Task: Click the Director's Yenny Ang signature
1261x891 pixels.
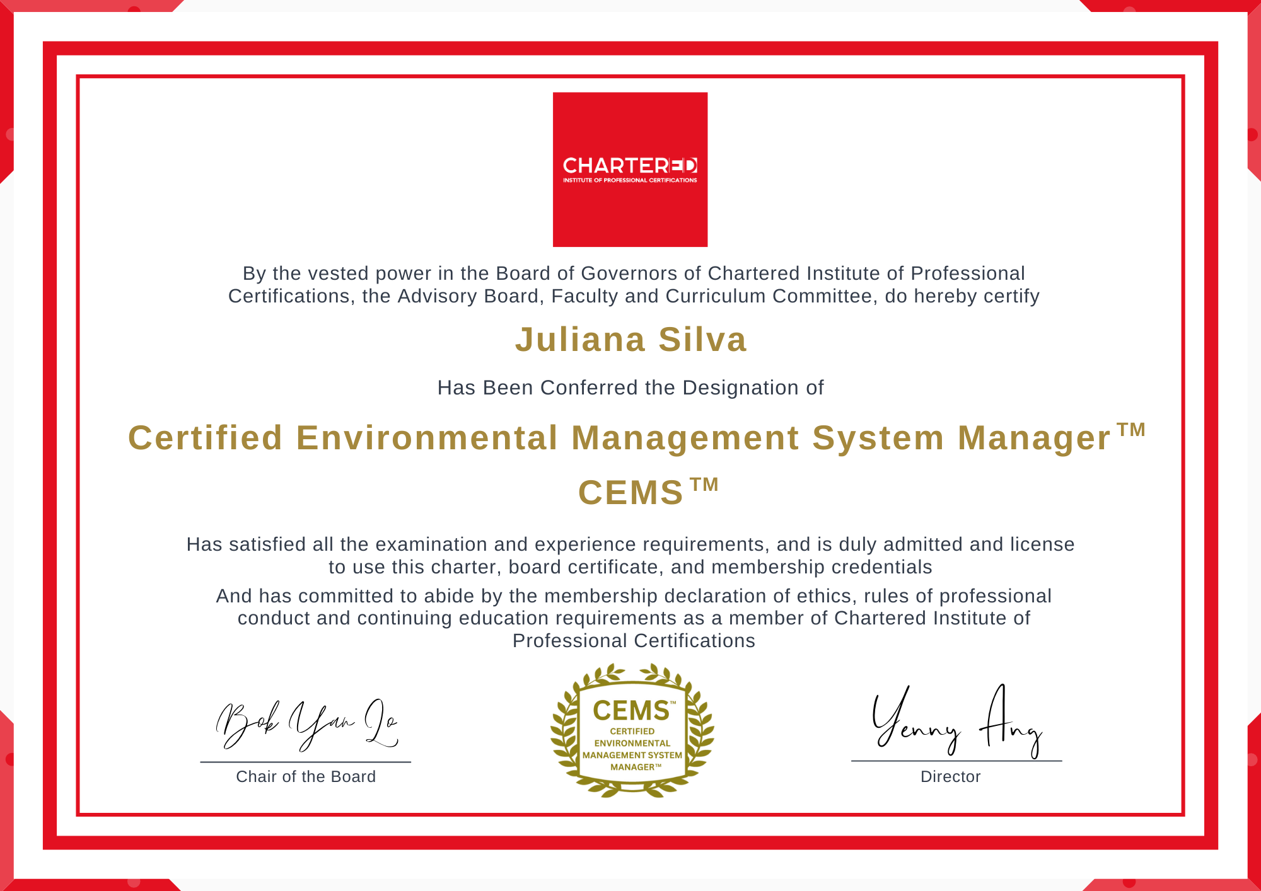Action: click(957, 721)
